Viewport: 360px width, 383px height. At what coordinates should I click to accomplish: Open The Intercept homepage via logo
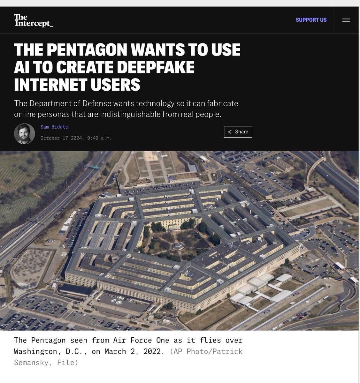(x=34, y=20)
